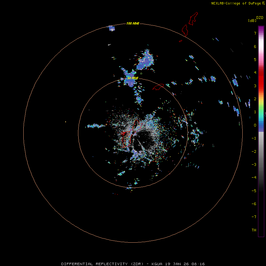This screenshot has height=266, width=266.
Task: Click the -4 value on color scale
Action: (254, 178)
